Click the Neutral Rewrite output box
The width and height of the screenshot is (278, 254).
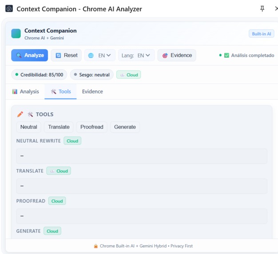142,156
